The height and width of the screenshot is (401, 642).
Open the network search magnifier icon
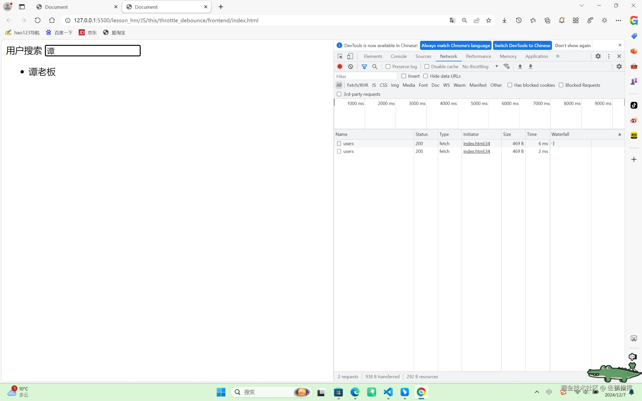(375, 67)
